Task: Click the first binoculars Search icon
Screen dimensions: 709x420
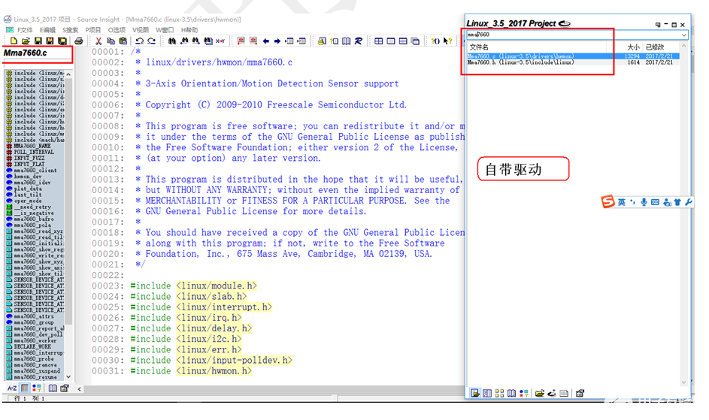Action: click(x=172, y=41)
